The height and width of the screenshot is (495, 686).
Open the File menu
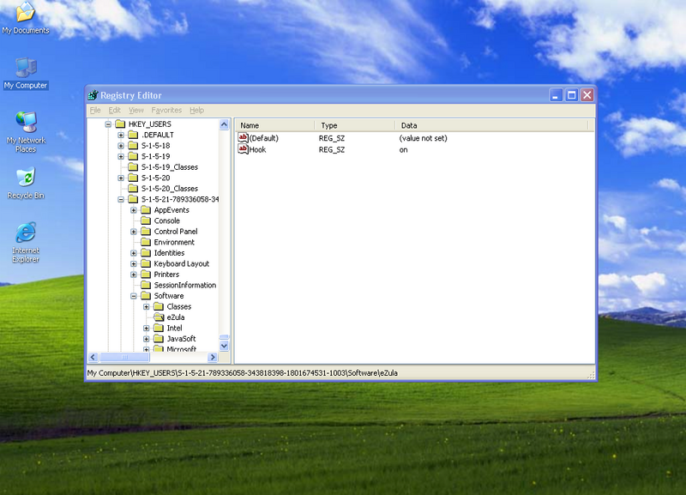pos(95,110)
